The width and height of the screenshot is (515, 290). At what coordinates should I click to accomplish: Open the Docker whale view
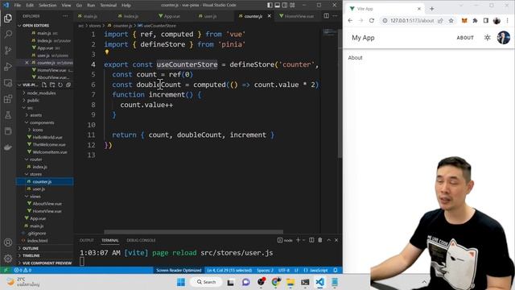click(x=8, y=147)
